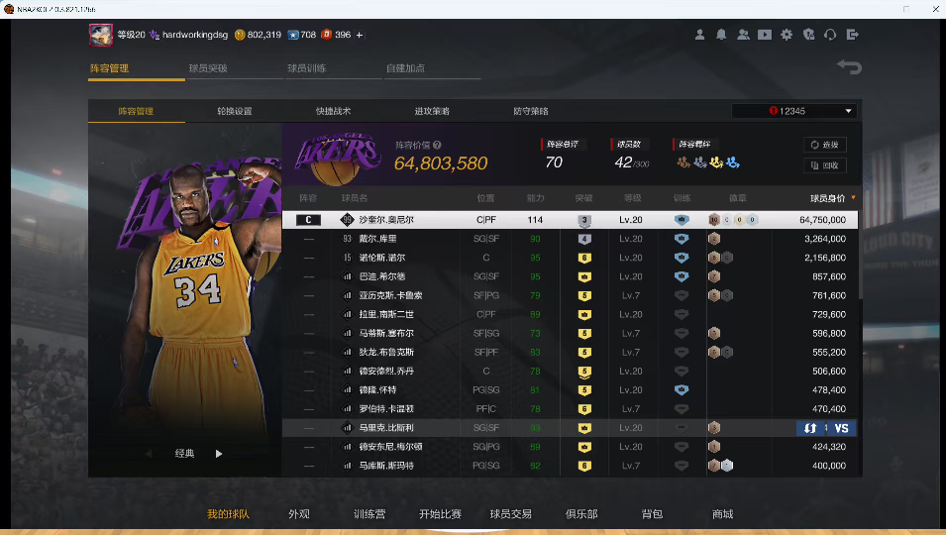
Task: Click the 回收 button
Action: click(x=825, y=165)
